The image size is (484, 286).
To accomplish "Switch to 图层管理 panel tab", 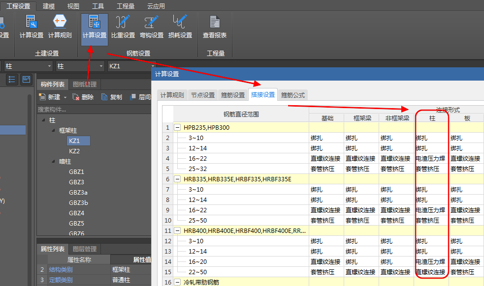I will click(x=85, y=249).
